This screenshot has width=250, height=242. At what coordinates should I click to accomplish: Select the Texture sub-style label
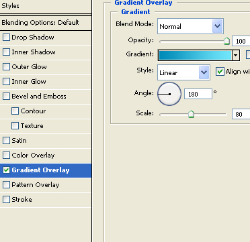pos(32,126)
